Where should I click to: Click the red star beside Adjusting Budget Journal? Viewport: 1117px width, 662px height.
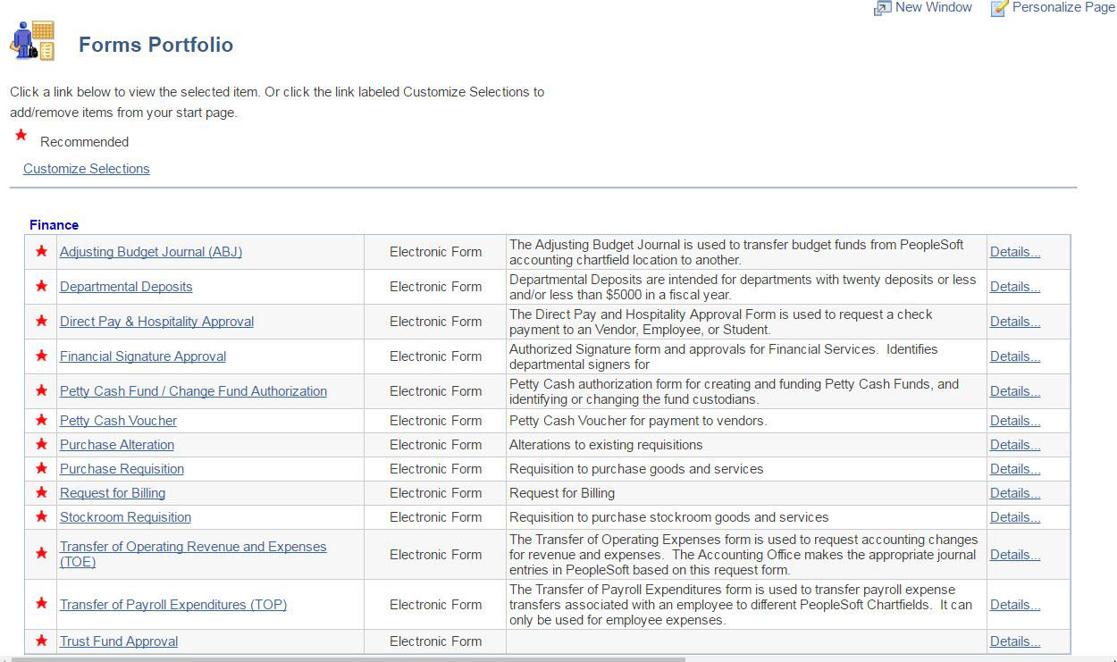[41, 252]
